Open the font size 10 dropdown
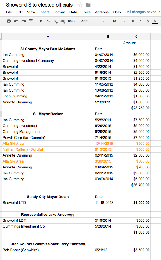Screen dimensions: 161x260 click(x=119, y=21)
